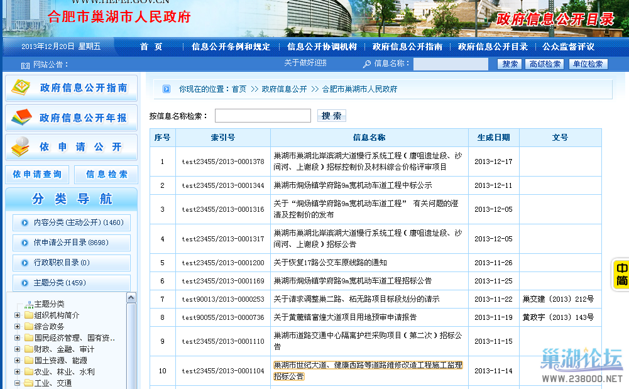Viewport: 629px width, 389px height.
Task: Click the 依申请查询 button
Action: click(37, 175)
